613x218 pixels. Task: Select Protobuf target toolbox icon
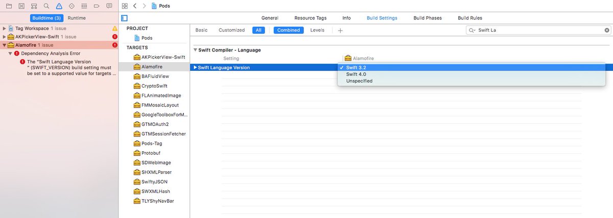pyautogui.click(x=137, y=153)
